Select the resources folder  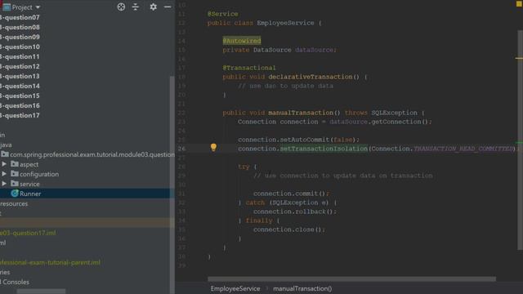pyautogui.click(x=14, y=203)
